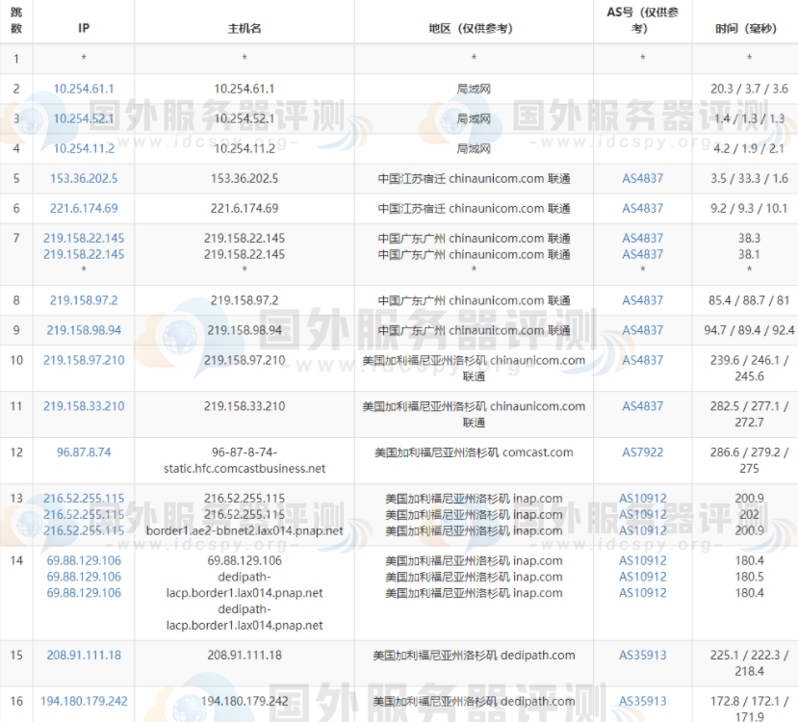The height and width of the screenshot is (722, 798).
Task: Open IP link 10.254.61.1
Action: tap(84, 89)
